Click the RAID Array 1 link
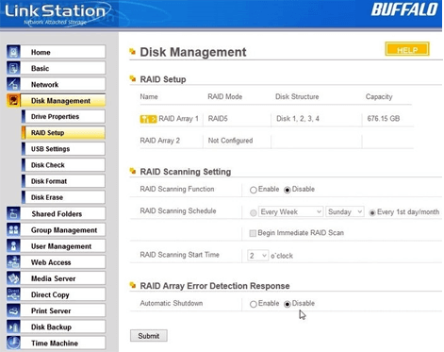Image resolution: width=444 pixels, height=352 pixels. [178, 119]
